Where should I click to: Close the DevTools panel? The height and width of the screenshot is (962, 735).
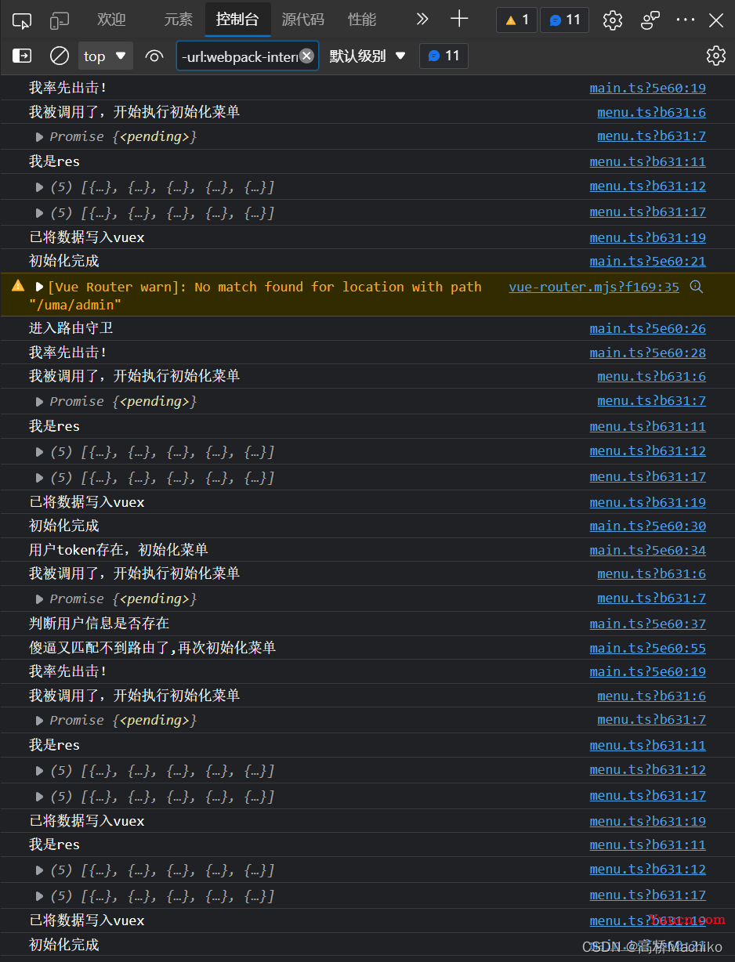coord(716,20)
